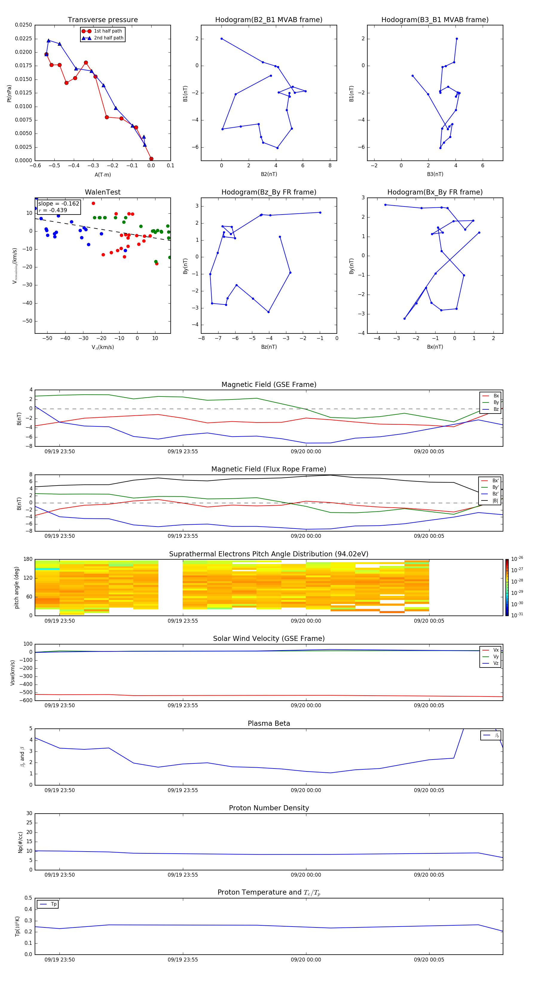Image resolution: width=538 pixels, height=986 pixels.
Task: Click 'Bx(nT)' x-axis label
Action: click(435, 347)
